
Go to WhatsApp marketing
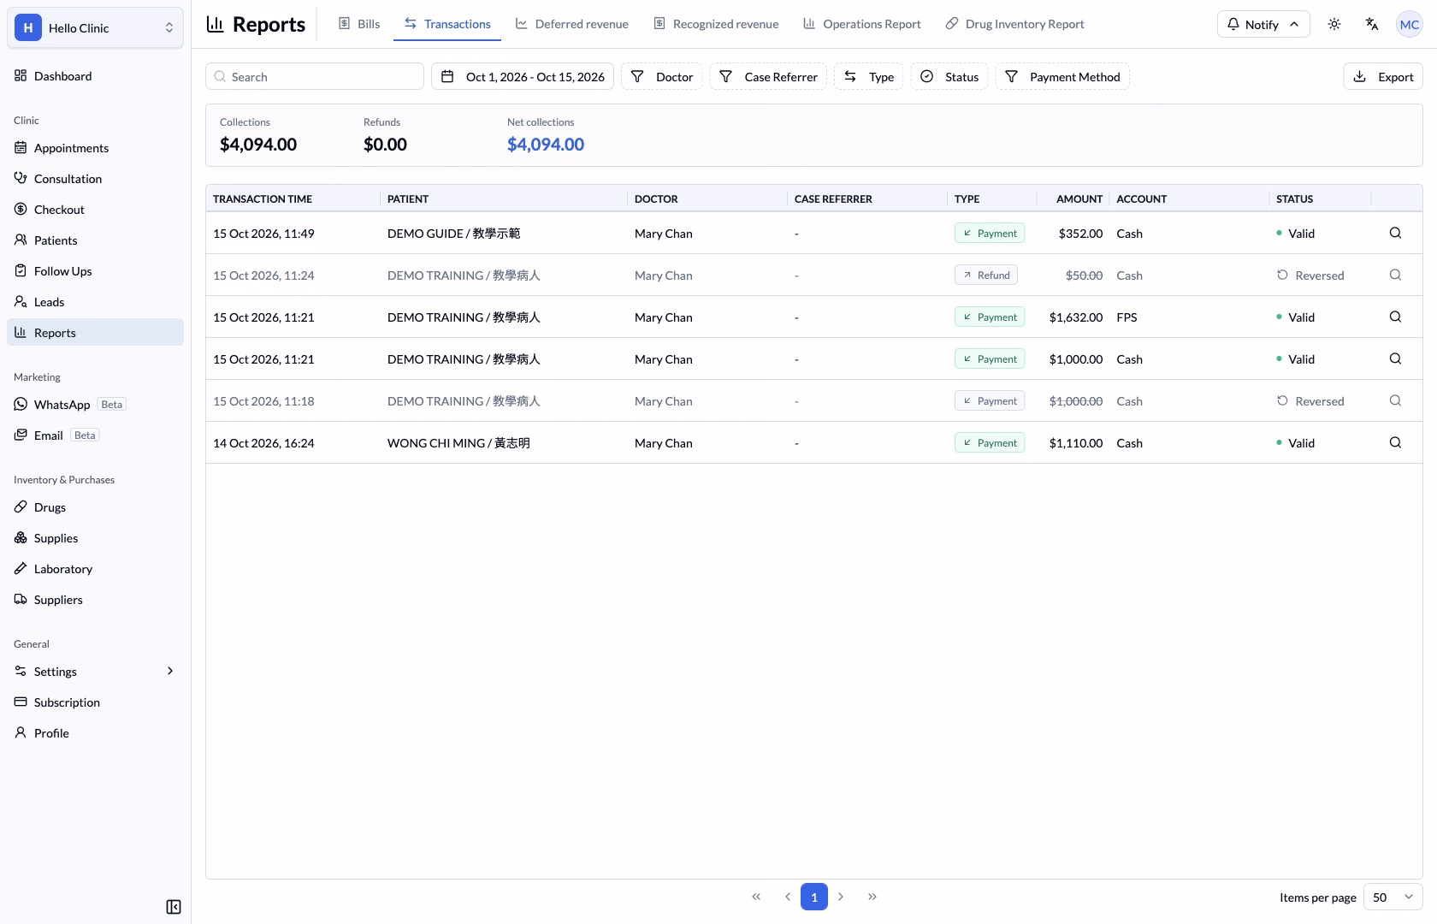(x=95, y=404)
